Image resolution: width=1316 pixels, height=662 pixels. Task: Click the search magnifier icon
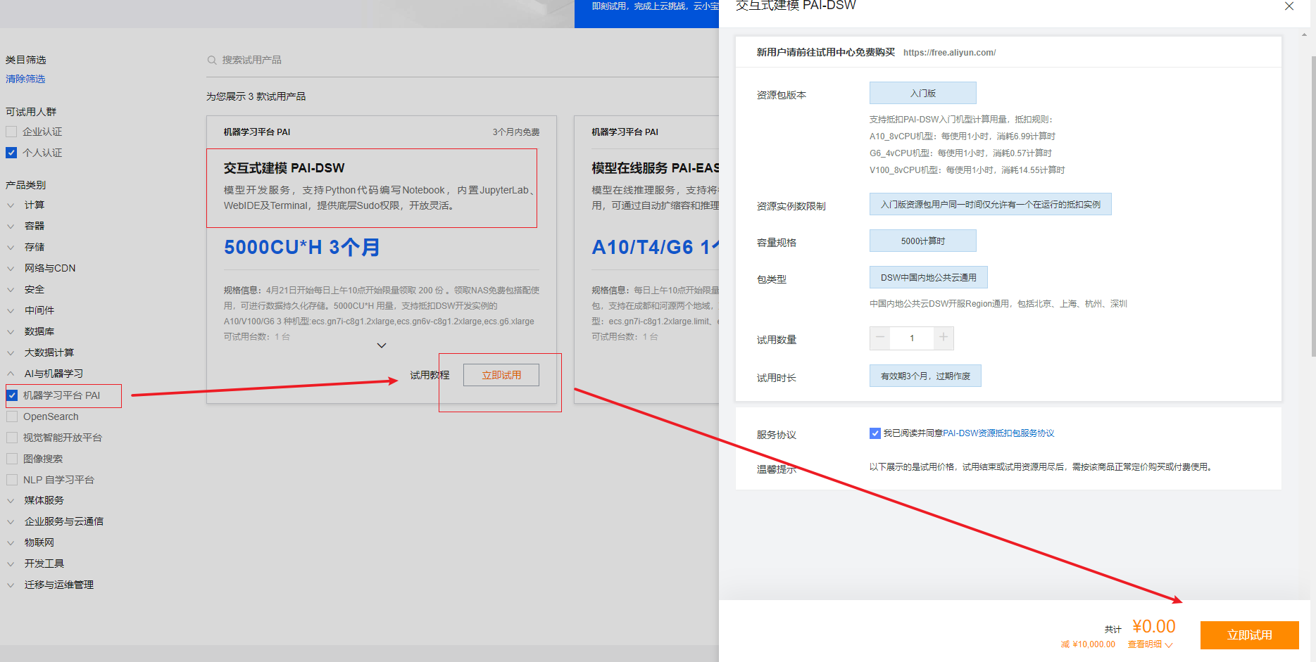tap(211, 61)
